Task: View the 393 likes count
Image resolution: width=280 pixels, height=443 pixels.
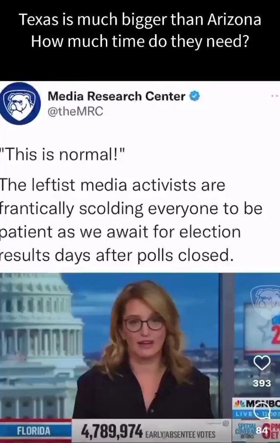Action: tap(262, 383)
